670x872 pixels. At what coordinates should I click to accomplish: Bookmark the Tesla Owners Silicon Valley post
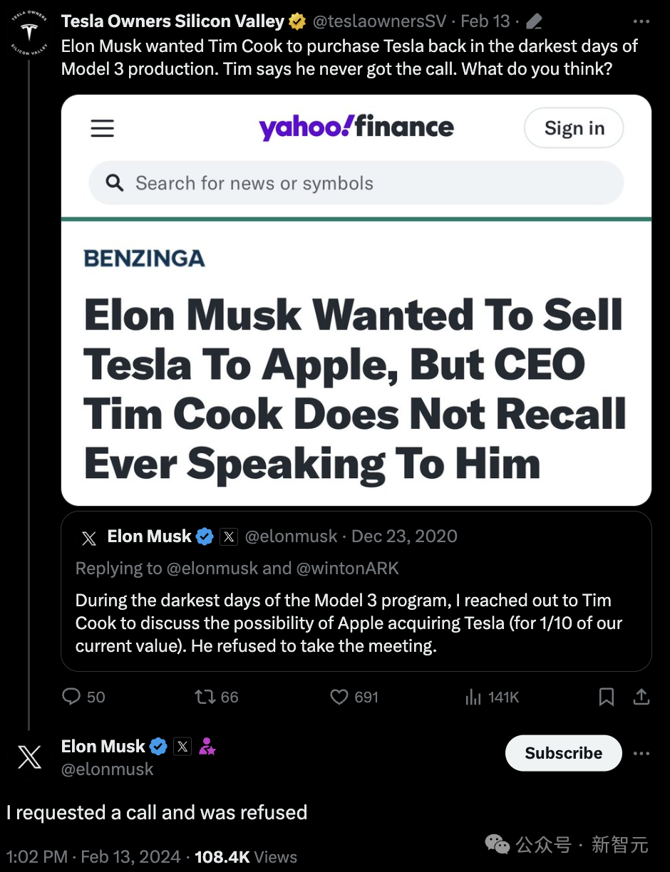(x=607, y=697)
